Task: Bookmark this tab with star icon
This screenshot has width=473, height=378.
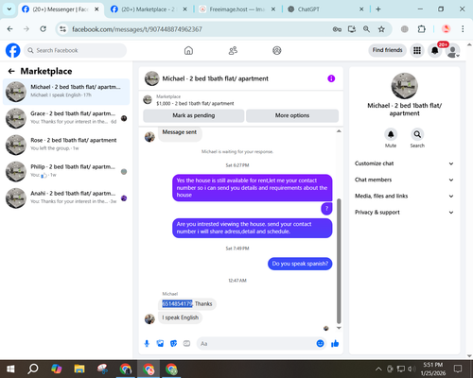Action: 381,29
